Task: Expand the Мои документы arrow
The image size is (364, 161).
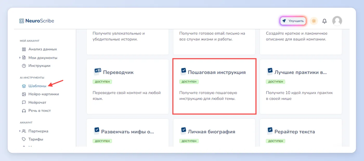Action: pyautogui.click(x=20, y=57)
